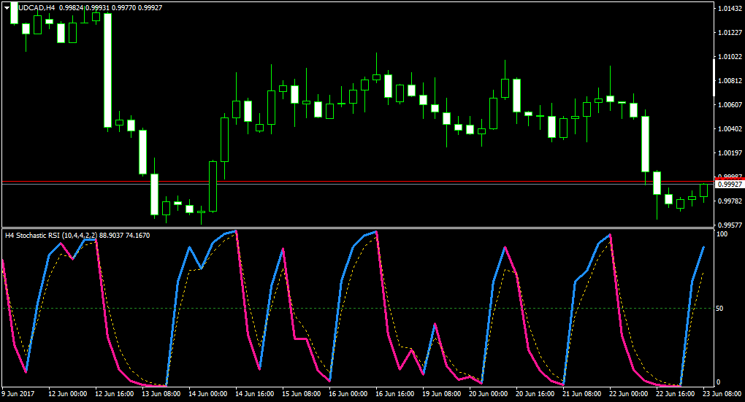Click the 1.00402 price axis label
The width and height of the screenshot is (745, 402).
point(730,129)
